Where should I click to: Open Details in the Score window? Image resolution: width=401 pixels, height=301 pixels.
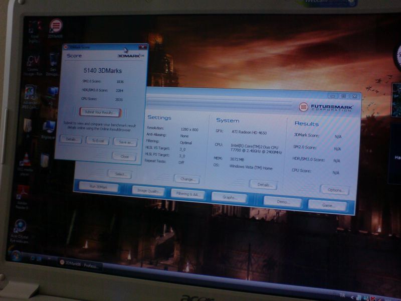coord(71,139)
